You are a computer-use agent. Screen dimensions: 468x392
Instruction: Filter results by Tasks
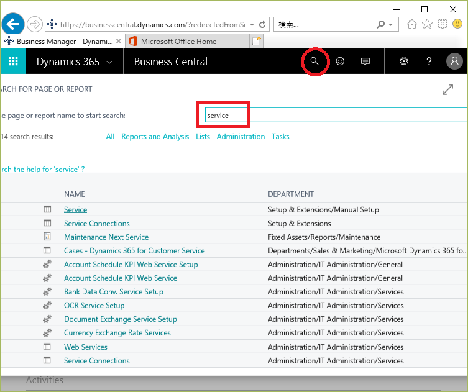click(280, 137)
